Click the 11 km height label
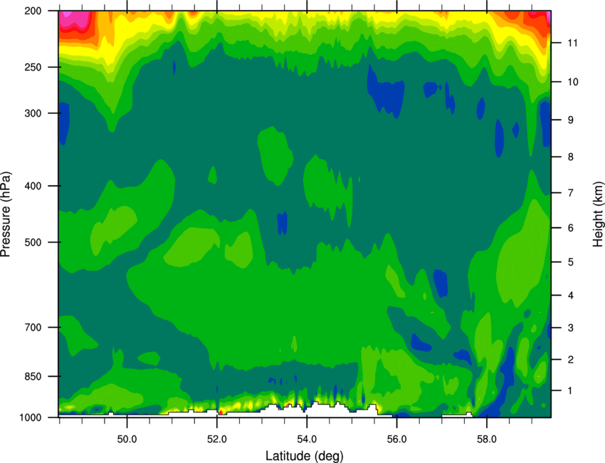This screenshot has width=605, height=463. (x=573, y=43)
